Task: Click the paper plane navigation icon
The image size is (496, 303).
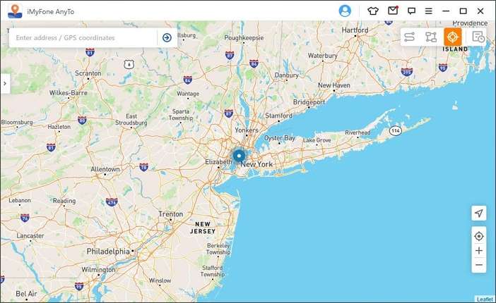Action: pyautogui.click(x=479, y=213)
